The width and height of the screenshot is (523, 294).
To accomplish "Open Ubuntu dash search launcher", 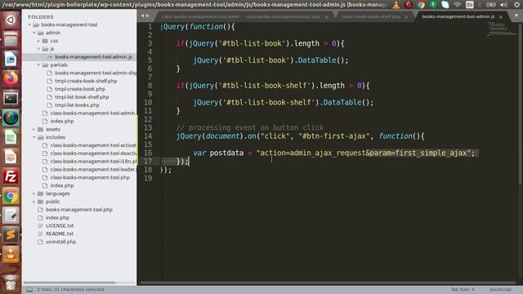I will (x=11, y=20).
